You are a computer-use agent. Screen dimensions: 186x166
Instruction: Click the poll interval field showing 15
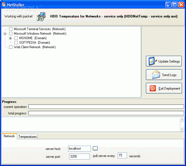(122, 155)
